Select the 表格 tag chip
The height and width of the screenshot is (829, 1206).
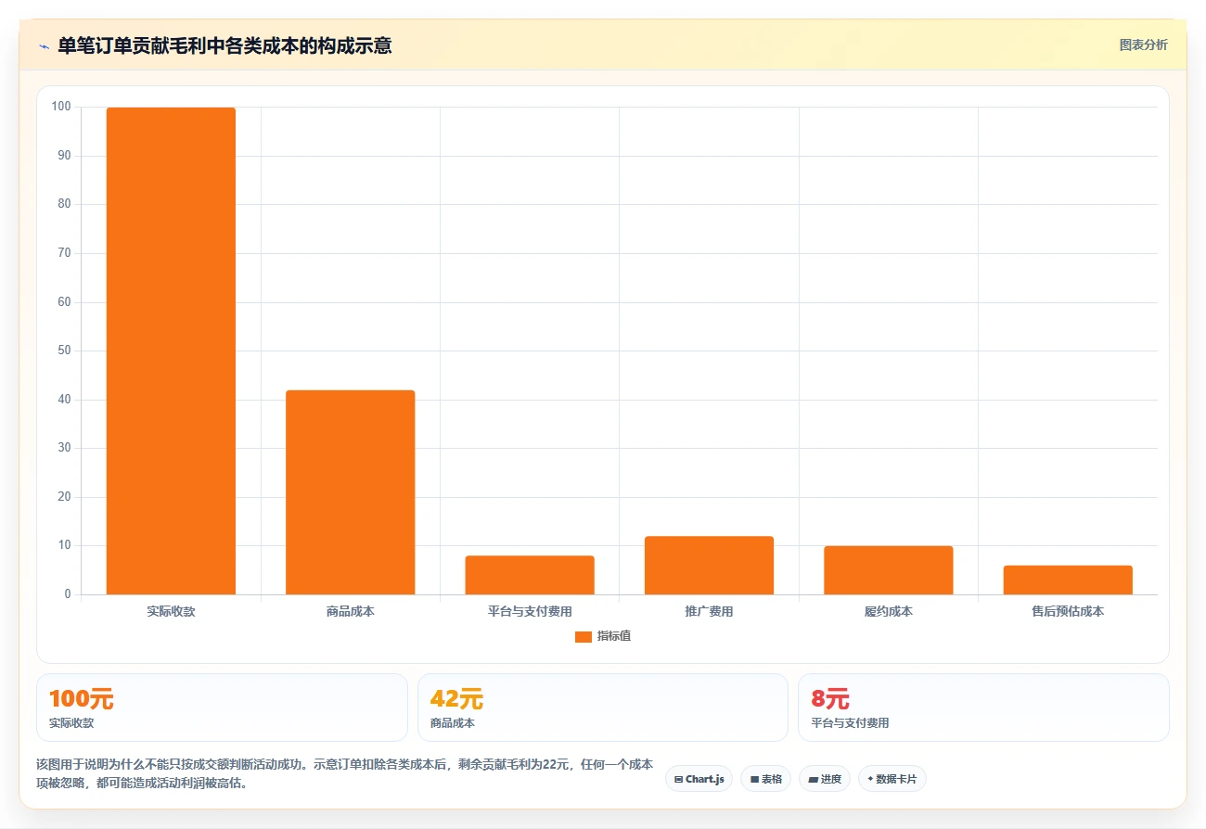click(x=765, y=779)
